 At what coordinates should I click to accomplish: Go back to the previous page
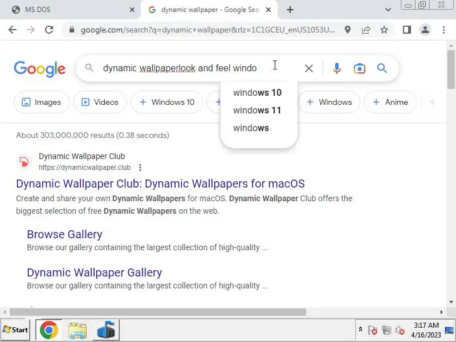(13, 30)
